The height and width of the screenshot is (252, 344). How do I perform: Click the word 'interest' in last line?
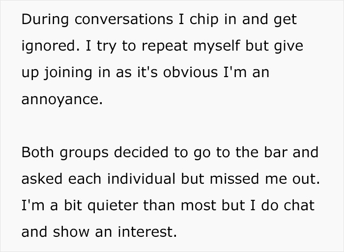point(147,232)
